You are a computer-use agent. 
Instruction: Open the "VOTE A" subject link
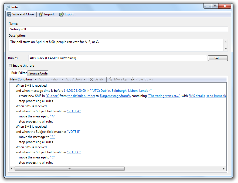point(74,111)
